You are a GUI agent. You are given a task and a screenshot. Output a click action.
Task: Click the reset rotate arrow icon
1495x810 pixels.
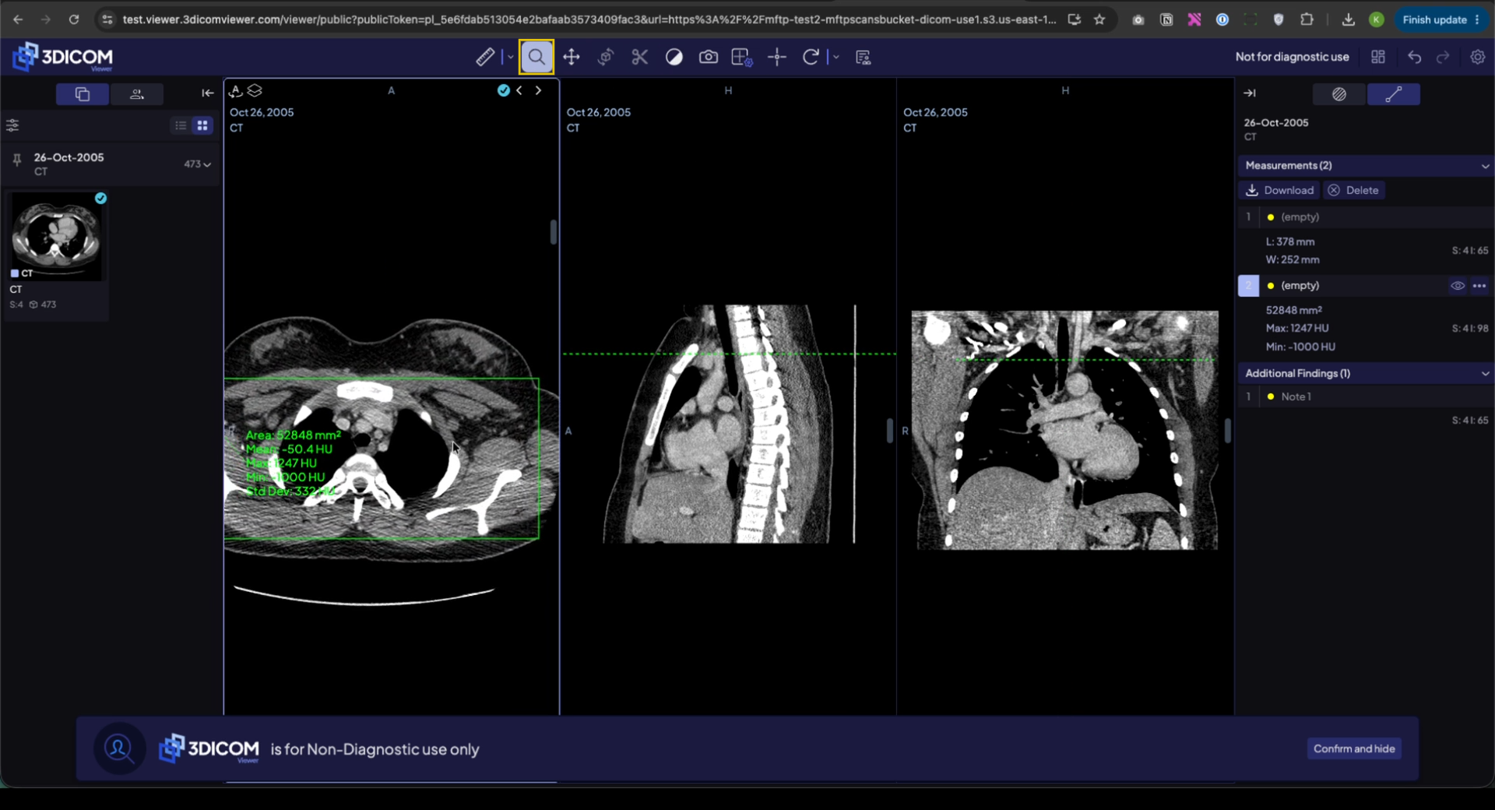click(811, 57)
